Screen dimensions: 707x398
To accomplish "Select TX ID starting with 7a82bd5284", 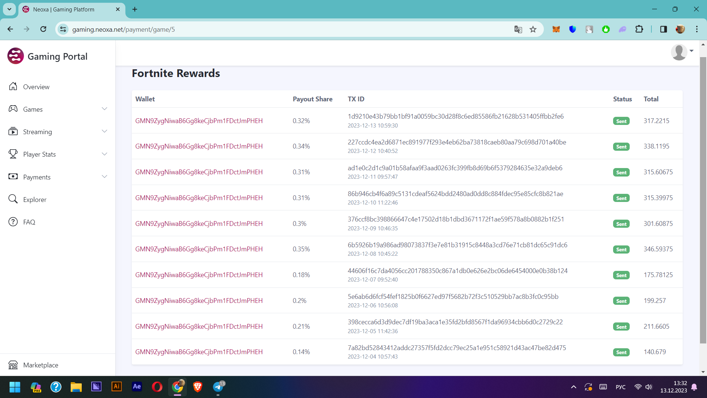I will (457, 348).
